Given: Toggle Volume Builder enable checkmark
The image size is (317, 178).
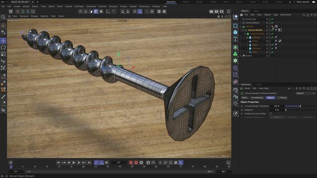Looking at the screenshot, I should coord(272,34).
